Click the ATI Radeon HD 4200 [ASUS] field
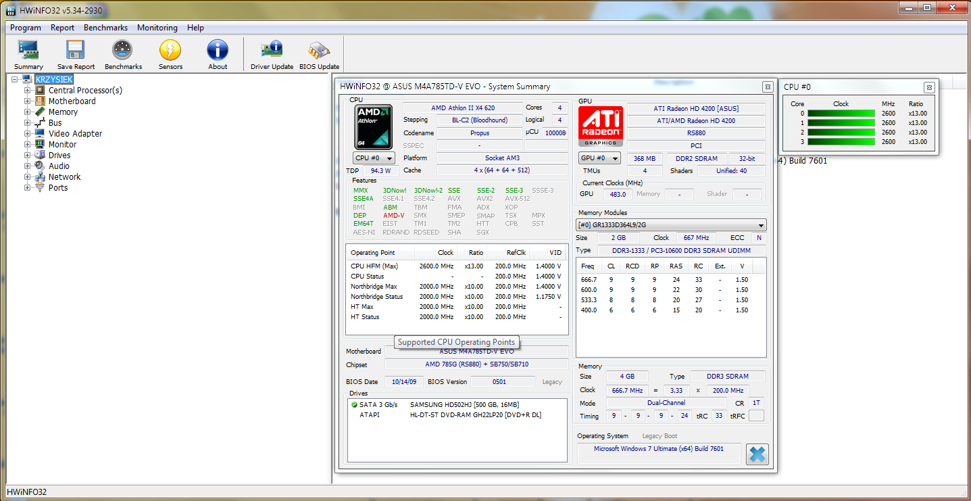 696,109
